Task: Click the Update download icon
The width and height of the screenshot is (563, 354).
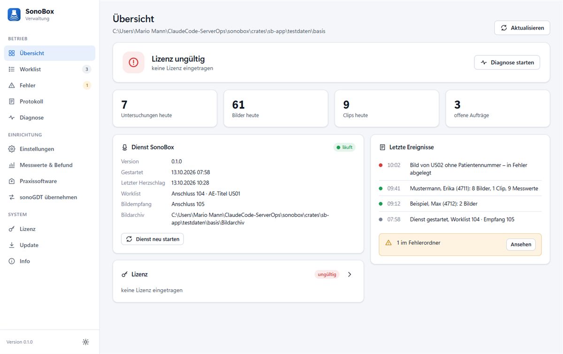Action: [x=12, y=245]
